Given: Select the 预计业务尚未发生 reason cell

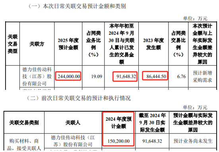Looking at the screenshot, I should pos(193,141).
